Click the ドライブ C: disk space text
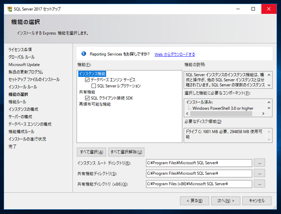 (224, 134)
